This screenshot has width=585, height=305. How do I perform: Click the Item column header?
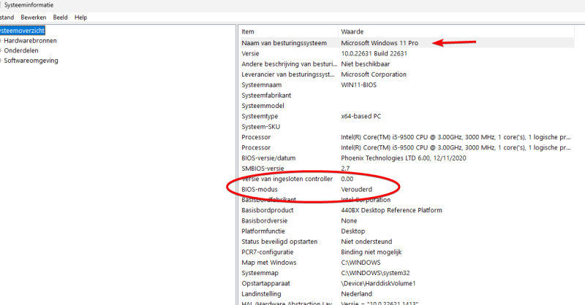(248, 31)
